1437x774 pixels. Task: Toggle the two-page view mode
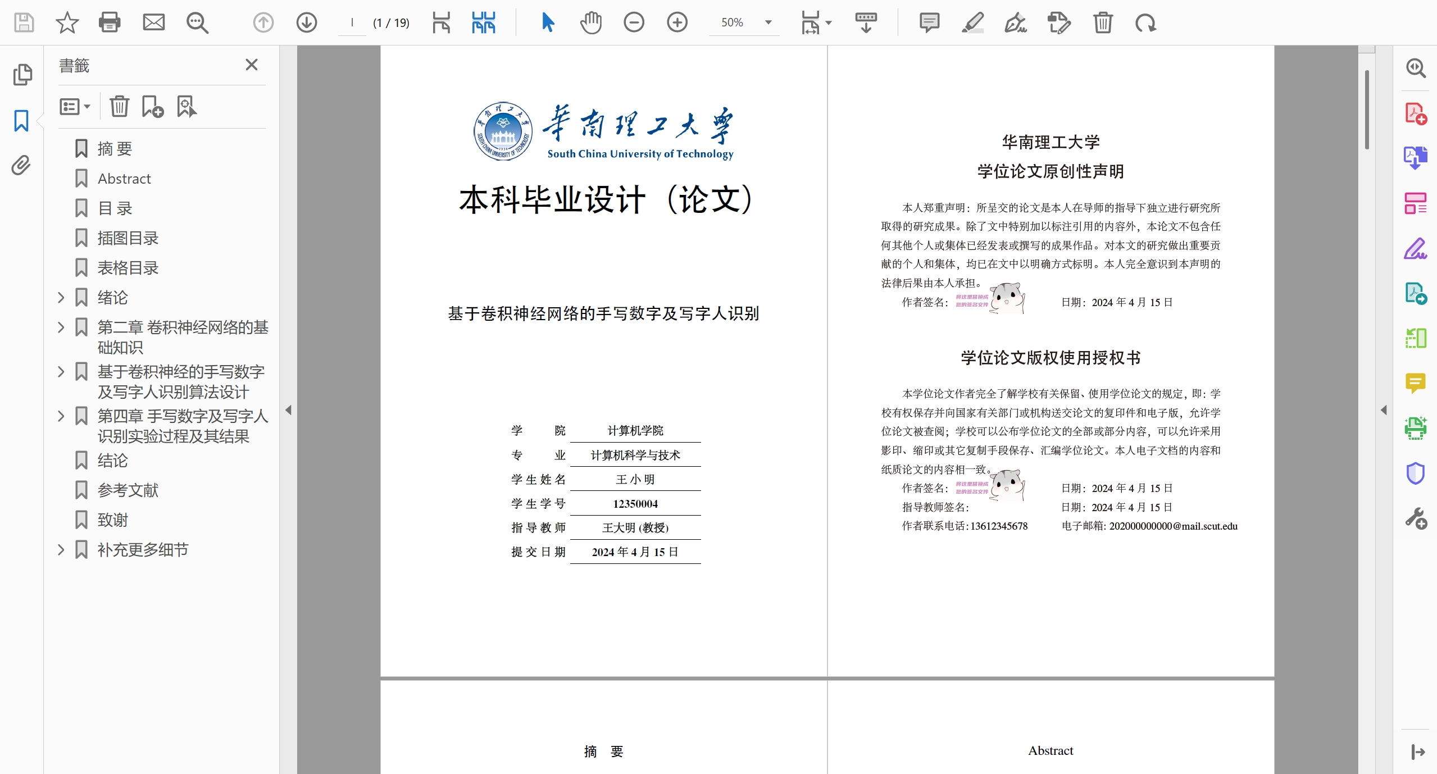[484, 22]
